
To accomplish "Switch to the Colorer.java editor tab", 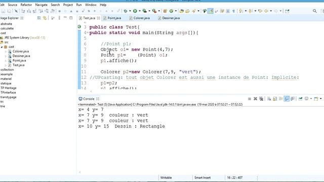I will tap(140, 18).
